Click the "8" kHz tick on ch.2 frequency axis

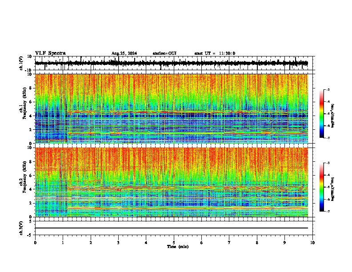point(31,162)
